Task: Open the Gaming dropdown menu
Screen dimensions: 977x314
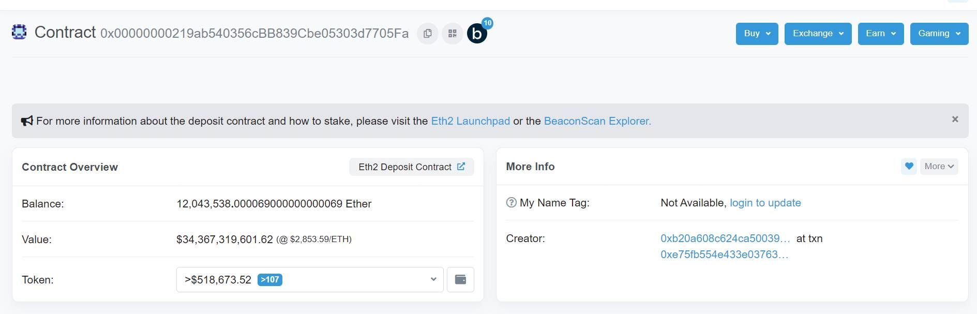Action: tap(939, 34)
